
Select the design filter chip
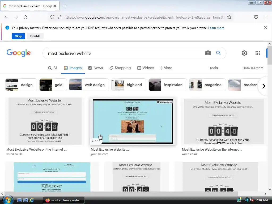pos(21,85)
